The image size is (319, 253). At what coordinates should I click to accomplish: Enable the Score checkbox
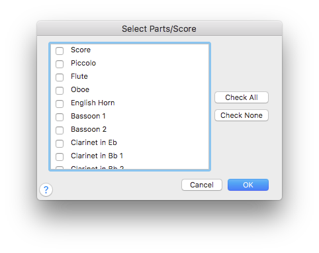pos(60,51)
